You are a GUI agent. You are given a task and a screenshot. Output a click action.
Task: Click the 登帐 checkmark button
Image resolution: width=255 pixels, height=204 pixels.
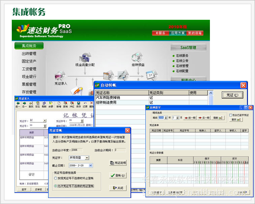[118, 175]
